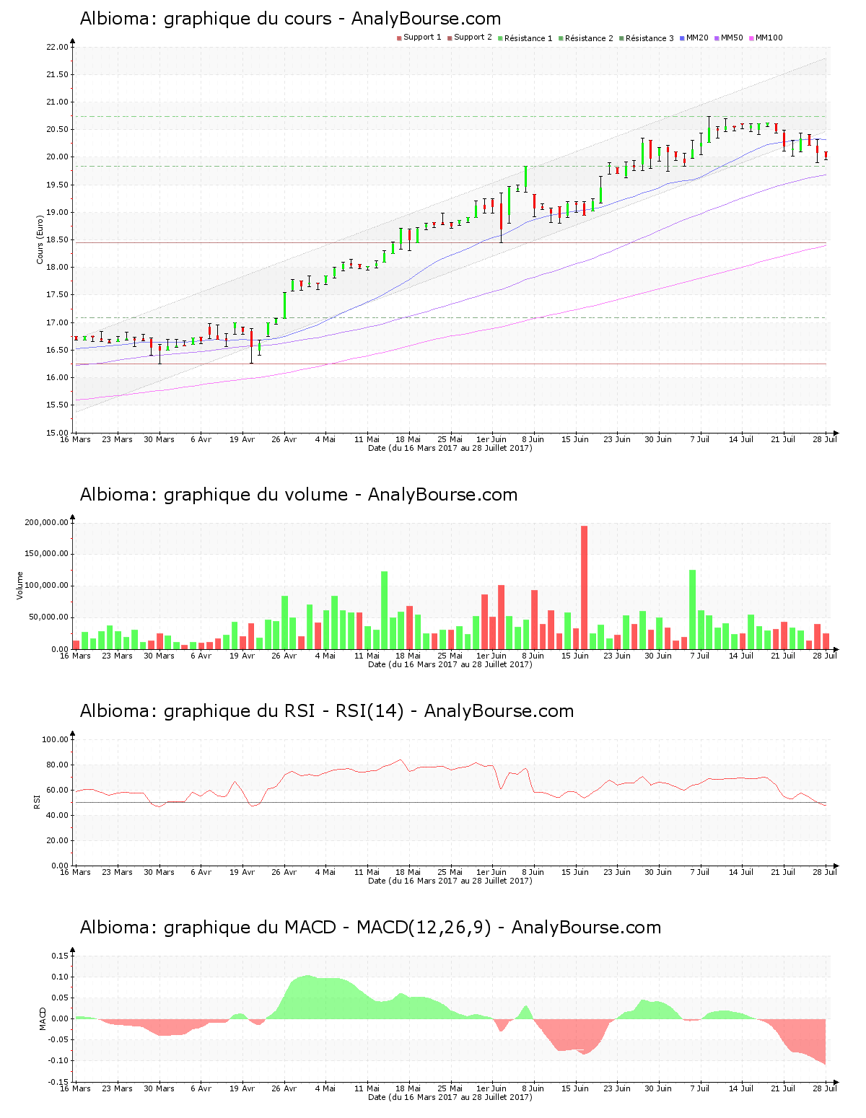Click the 200,000.00 volume axis value
This screenshot has width=866, height=1118.
47,522
